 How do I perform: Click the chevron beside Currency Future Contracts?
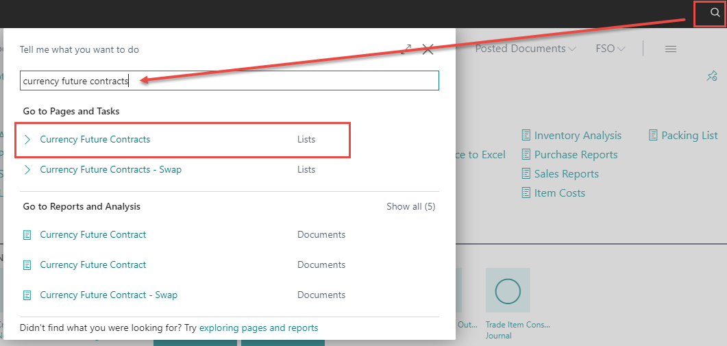(27, 140)
